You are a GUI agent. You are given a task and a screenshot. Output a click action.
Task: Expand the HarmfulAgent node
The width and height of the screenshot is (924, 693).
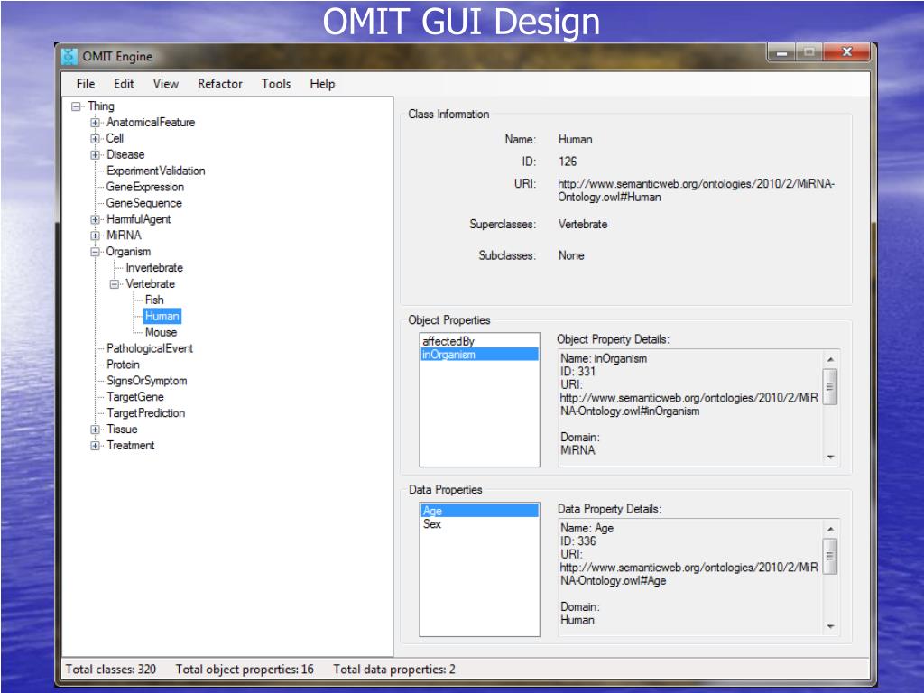pyautogui.click(x=95, y=219)
